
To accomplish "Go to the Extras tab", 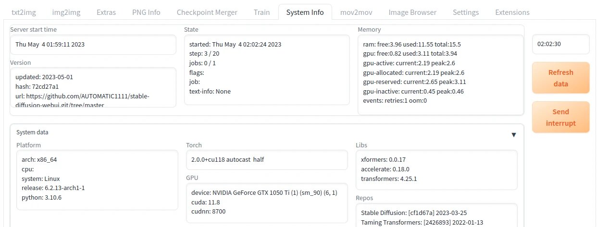I will coord(106,12).
